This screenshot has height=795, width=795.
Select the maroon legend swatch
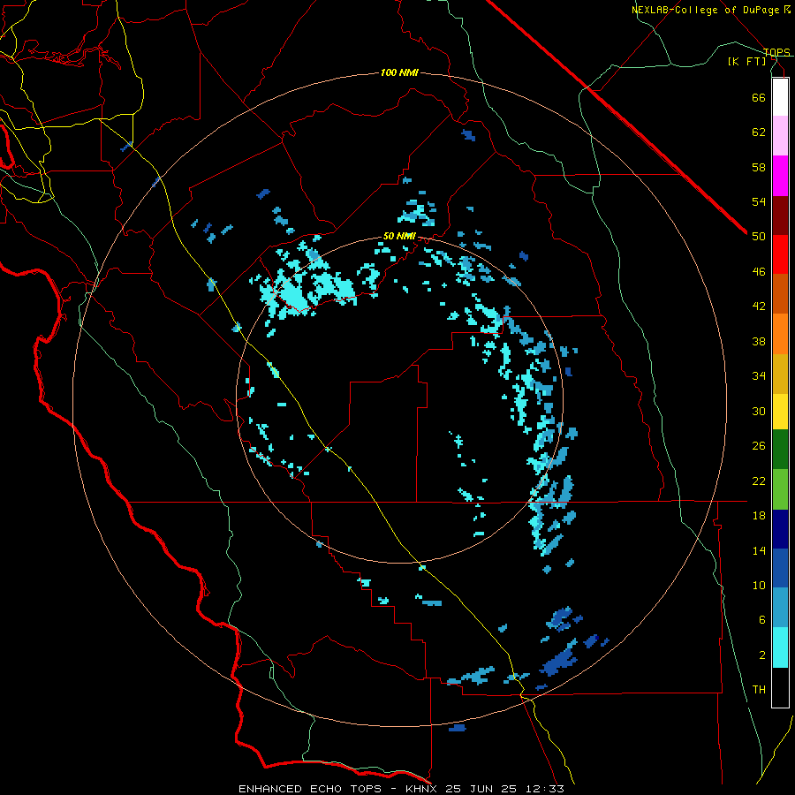pyautogui.click(x=780, y=216)
